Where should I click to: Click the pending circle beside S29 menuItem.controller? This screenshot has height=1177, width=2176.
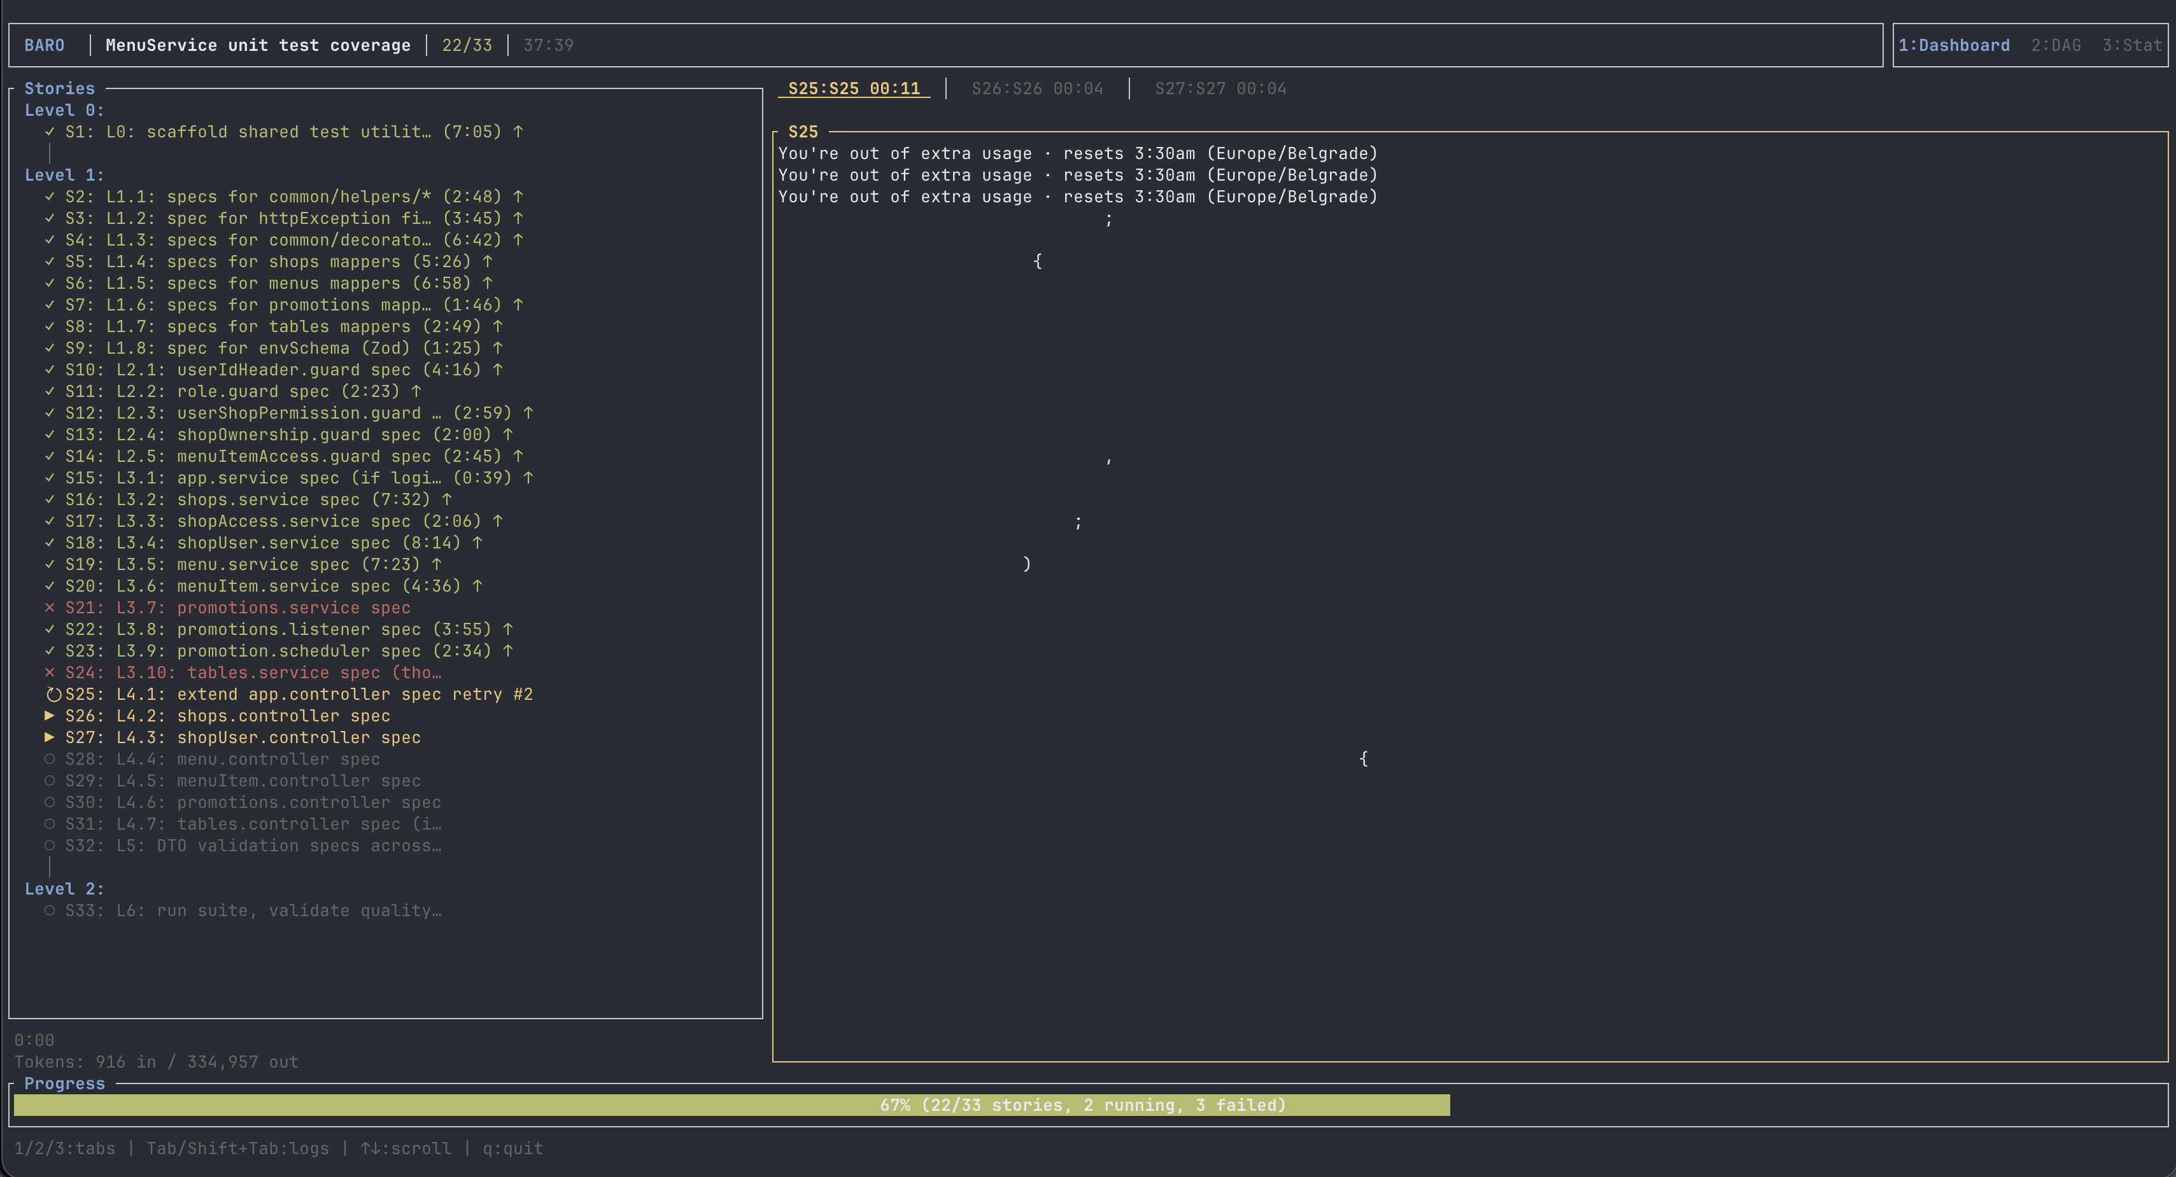(x=50, y=781)
